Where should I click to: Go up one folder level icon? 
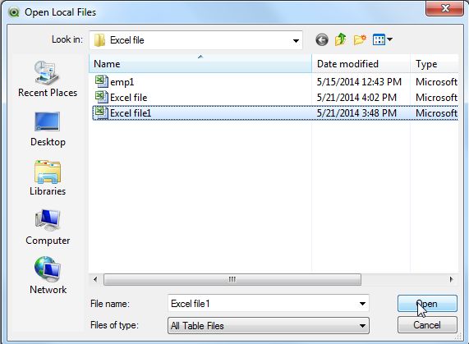341,39
